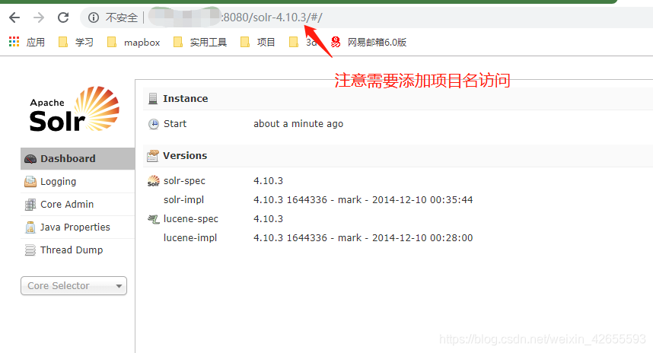Image resolution: width=653 pixels, height=353 pixels.
Task: Click the Instance section heading
Action: pyautogui.click(x=186, y=99)
